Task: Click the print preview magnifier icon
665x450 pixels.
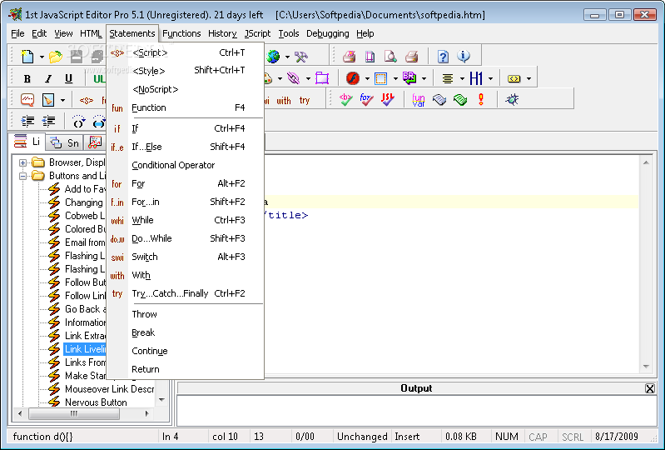Action: coord(390,56)
